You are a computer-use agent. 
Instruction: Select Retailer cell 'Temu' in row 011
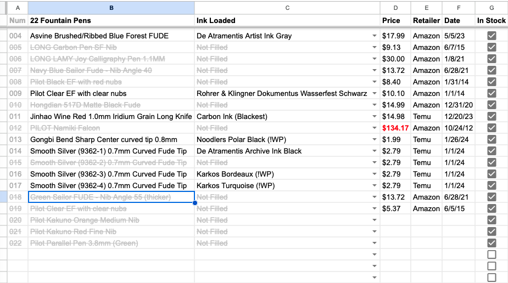[426, 116]
